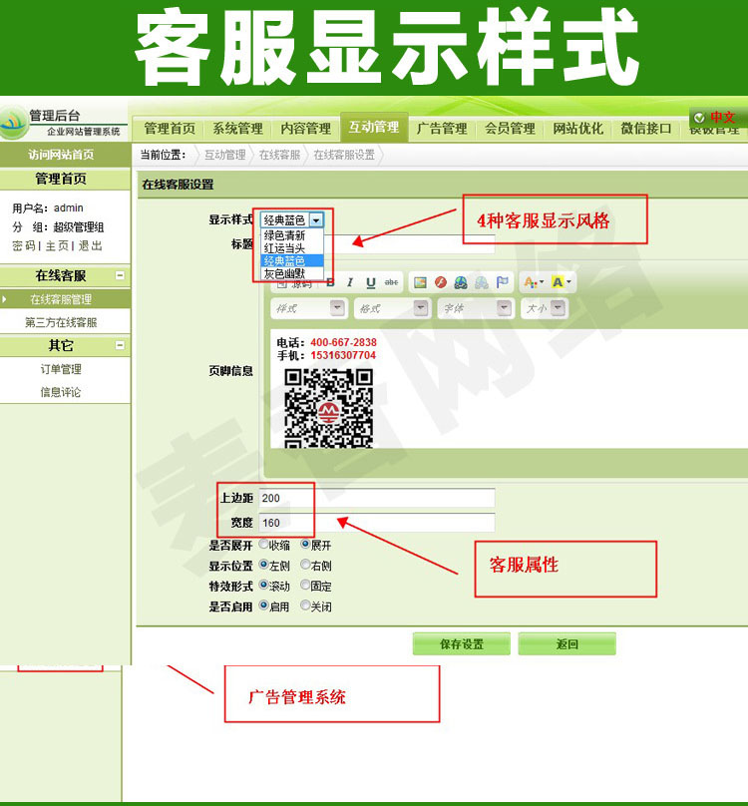Click the QR code image in editor

click(328, 408)
